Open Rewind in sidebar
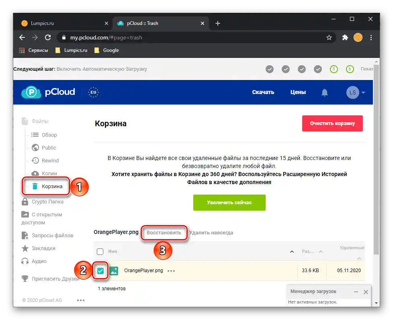The height and width of the screenshot is (320, 393). click(45, 160)
